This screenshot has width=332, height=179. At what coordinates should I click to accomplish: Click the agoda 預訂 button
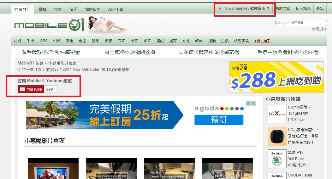coord(219,120)
